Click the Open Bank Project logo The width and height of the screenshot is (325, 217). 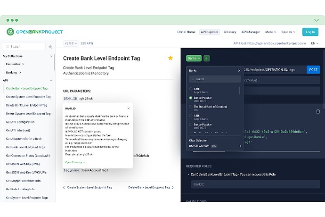coord(34,32)
